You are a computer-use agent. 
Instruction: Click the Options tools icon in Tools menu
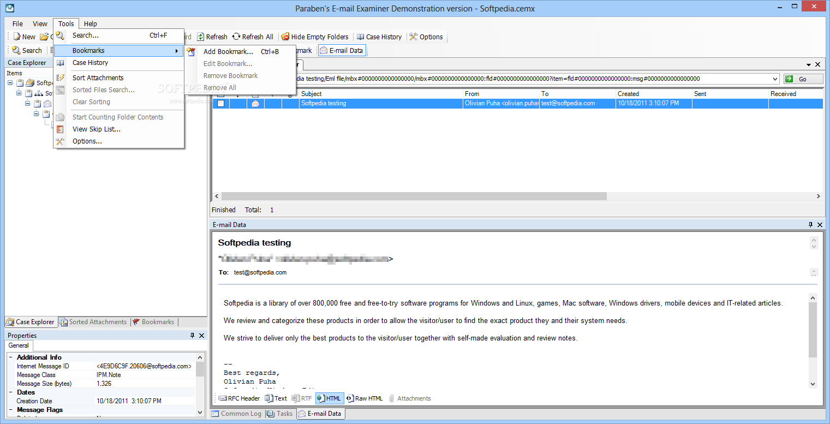(61, 141)
